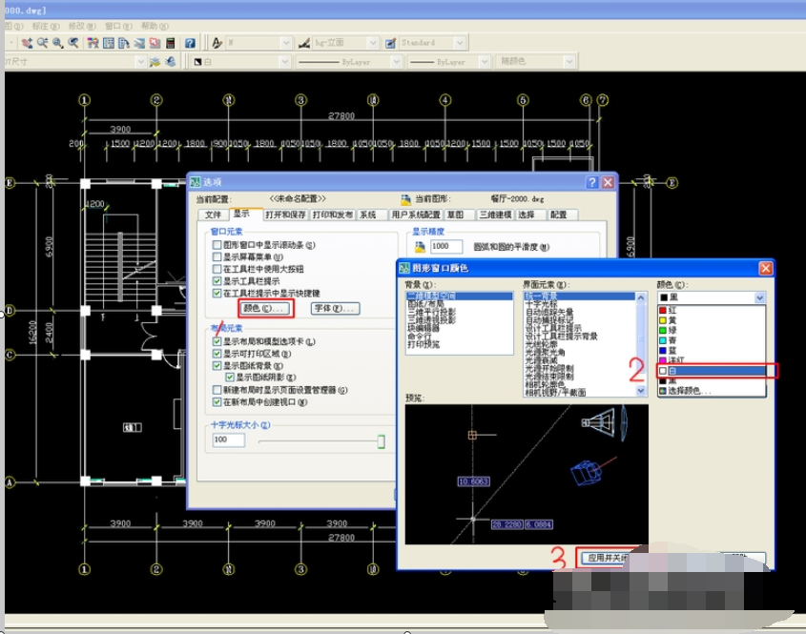Screen dimensions: 806x634
Task: Open the second ByLayer lineweight dropdown
Action: pyautogui.click(x=484, y=62)
